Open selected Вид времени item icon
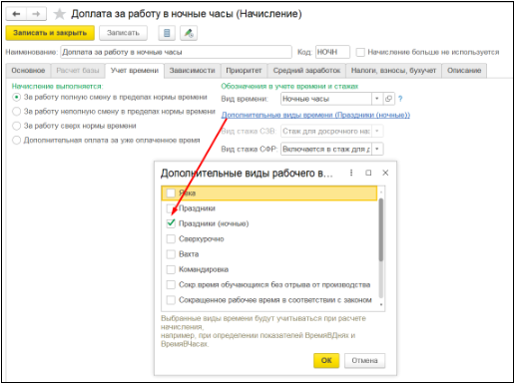 388,99
